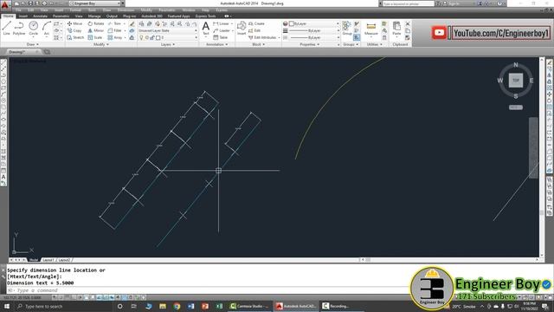Click the Windows search box
Image resolution: width=554 pixels, height=312 pixels.
(63, 306)
